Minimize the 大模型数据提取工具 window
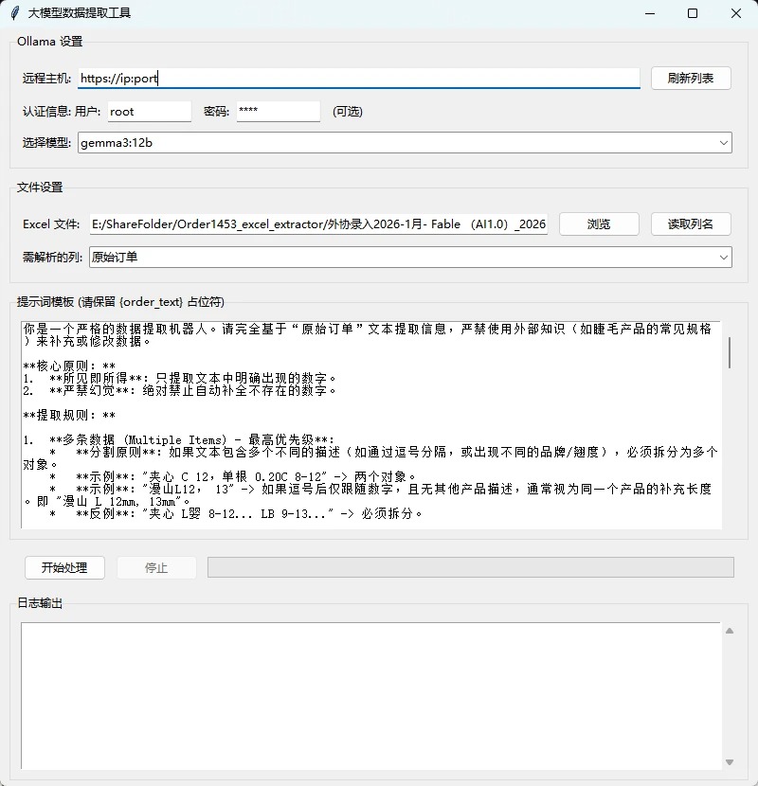The width and height of the screenshot is (758, 786). 649,13
